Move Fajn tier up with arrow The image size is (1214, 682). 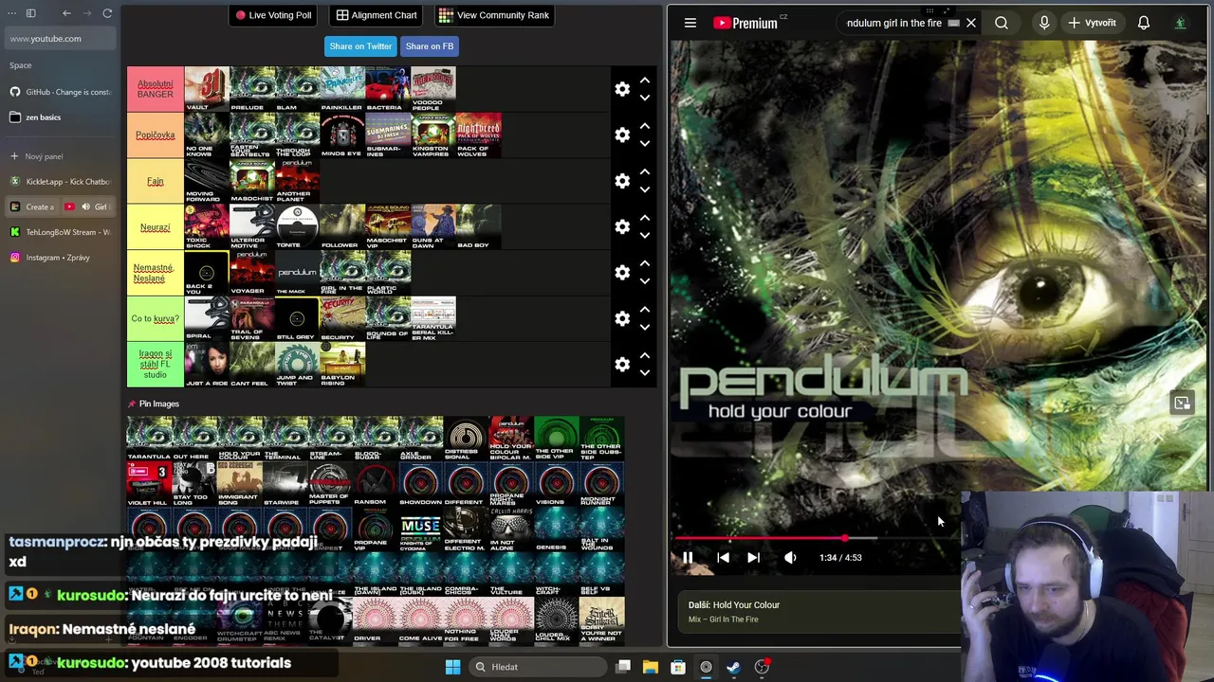645,172
